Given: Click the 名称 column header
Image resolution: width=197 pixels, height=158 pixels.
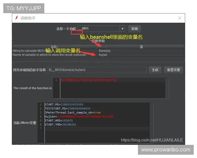Looking at the screenshot, I should coord(55,47).
